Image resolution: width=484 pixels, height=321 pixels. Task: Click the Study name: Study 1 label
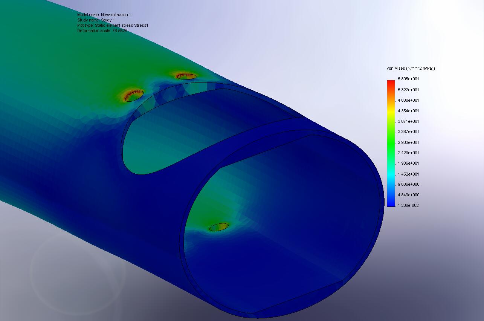point(96,20)
